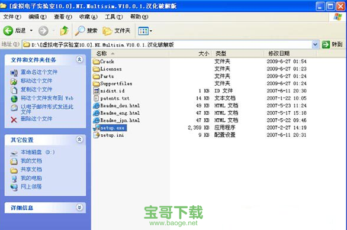This screenshot has width=347, height=230.
Task: Open the 文件(F) menu
Action: tap(12, 17)
